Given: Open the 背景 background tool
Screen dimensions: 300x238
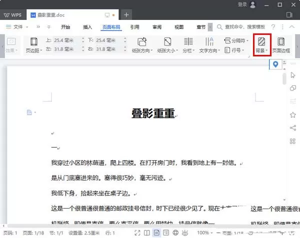Looking at the screenshot, I should pyautogui.click(x=261, y=45).
